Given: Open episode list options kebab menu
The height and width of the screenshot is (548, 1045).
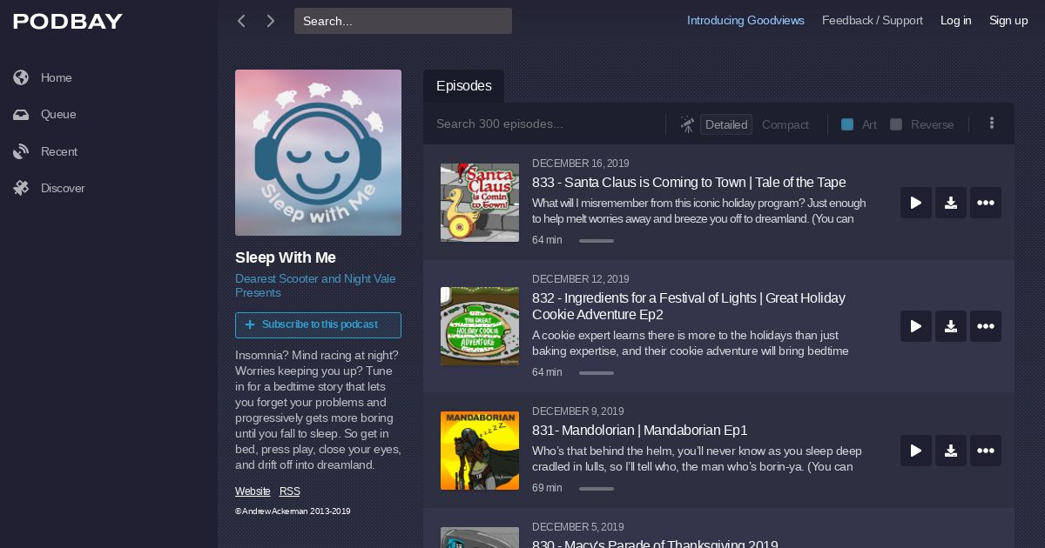Looking at the screenshot, I should 991,124.
